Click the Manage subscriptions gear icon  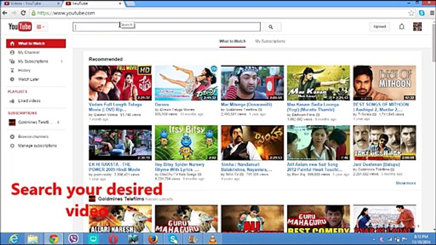(12, 146)
